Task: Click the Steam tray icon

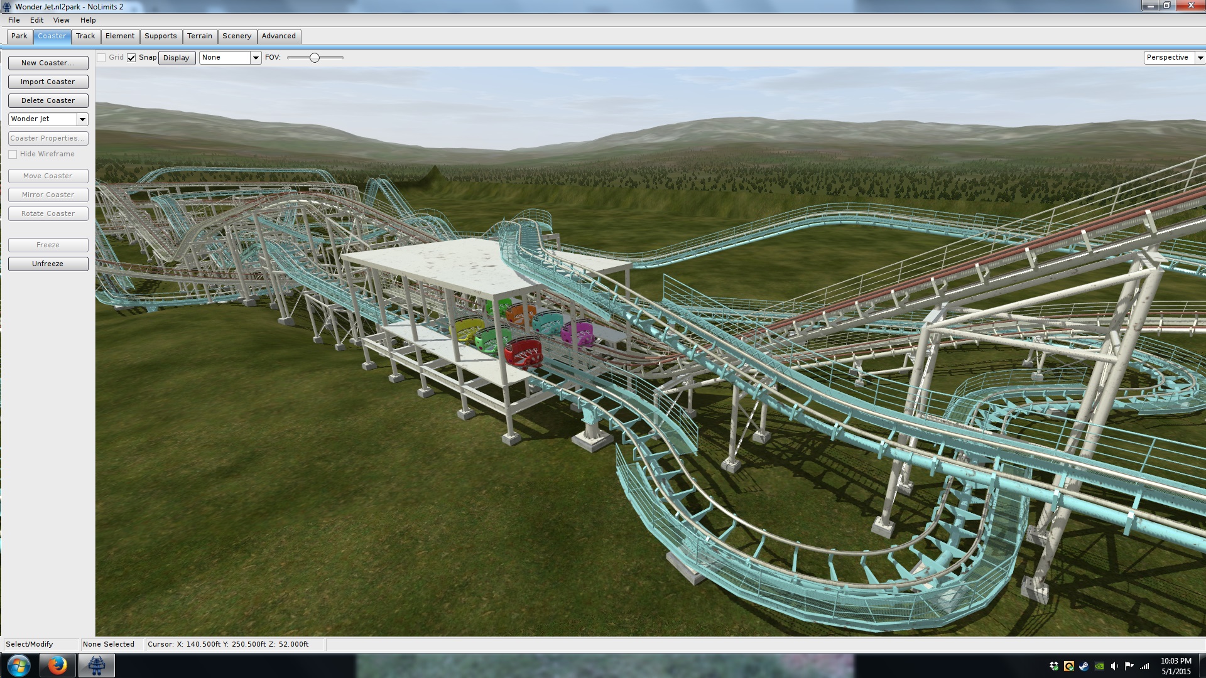Action: tap(1084, 666)
